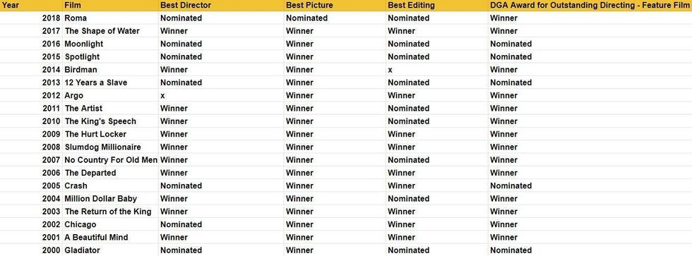692x256 pixels.
Task: Select Birdman's Best Editing x cell
Action: (x=437, y=70)
